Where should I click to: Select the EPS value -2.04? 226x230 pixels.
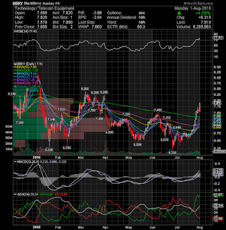point(97,18)
